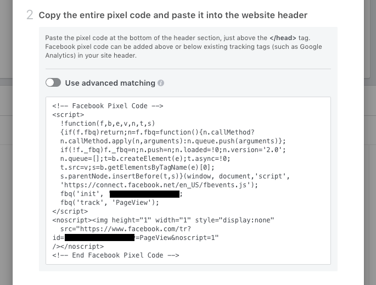This screenshot has height=285, width=376.
Task: Click the 'Copy the entire pixel code' heading
Action: coord(173,15)
